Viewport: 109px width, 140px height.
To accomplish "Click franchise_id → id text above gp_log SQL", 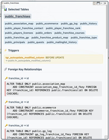I will coord(19,125).
